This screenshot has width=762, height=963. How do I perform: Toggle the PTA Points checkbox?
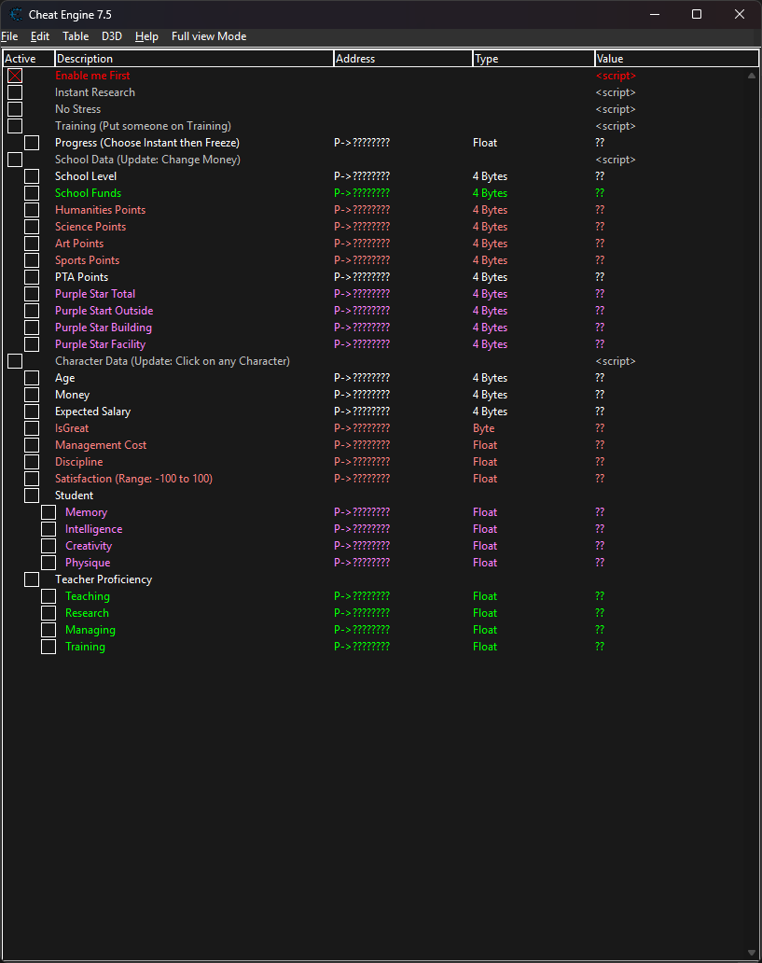coord(32,277)
